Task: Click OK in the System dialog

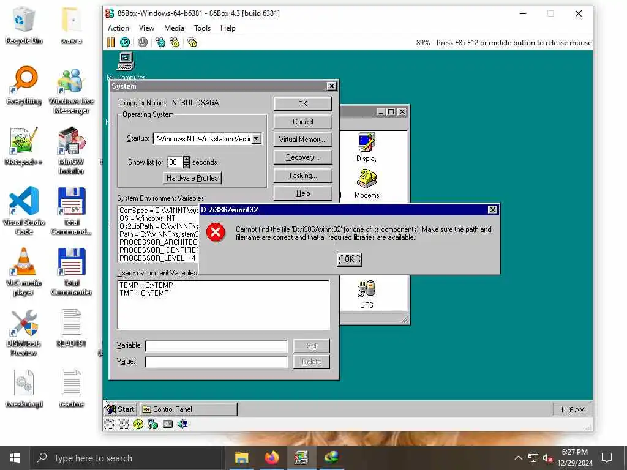Action: click(302, 104)
